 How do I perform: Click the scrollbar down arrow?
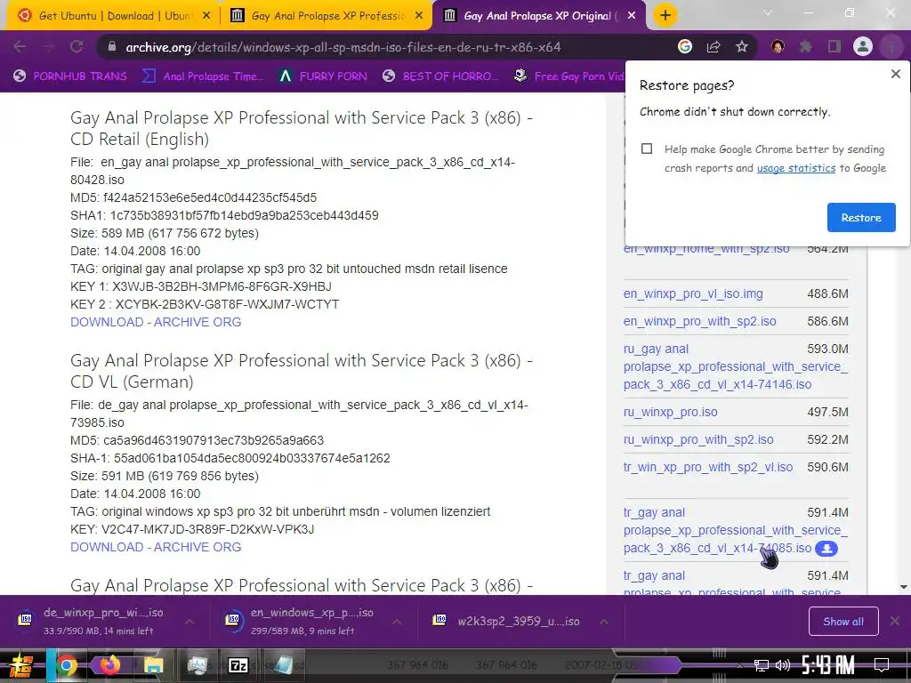904,587
